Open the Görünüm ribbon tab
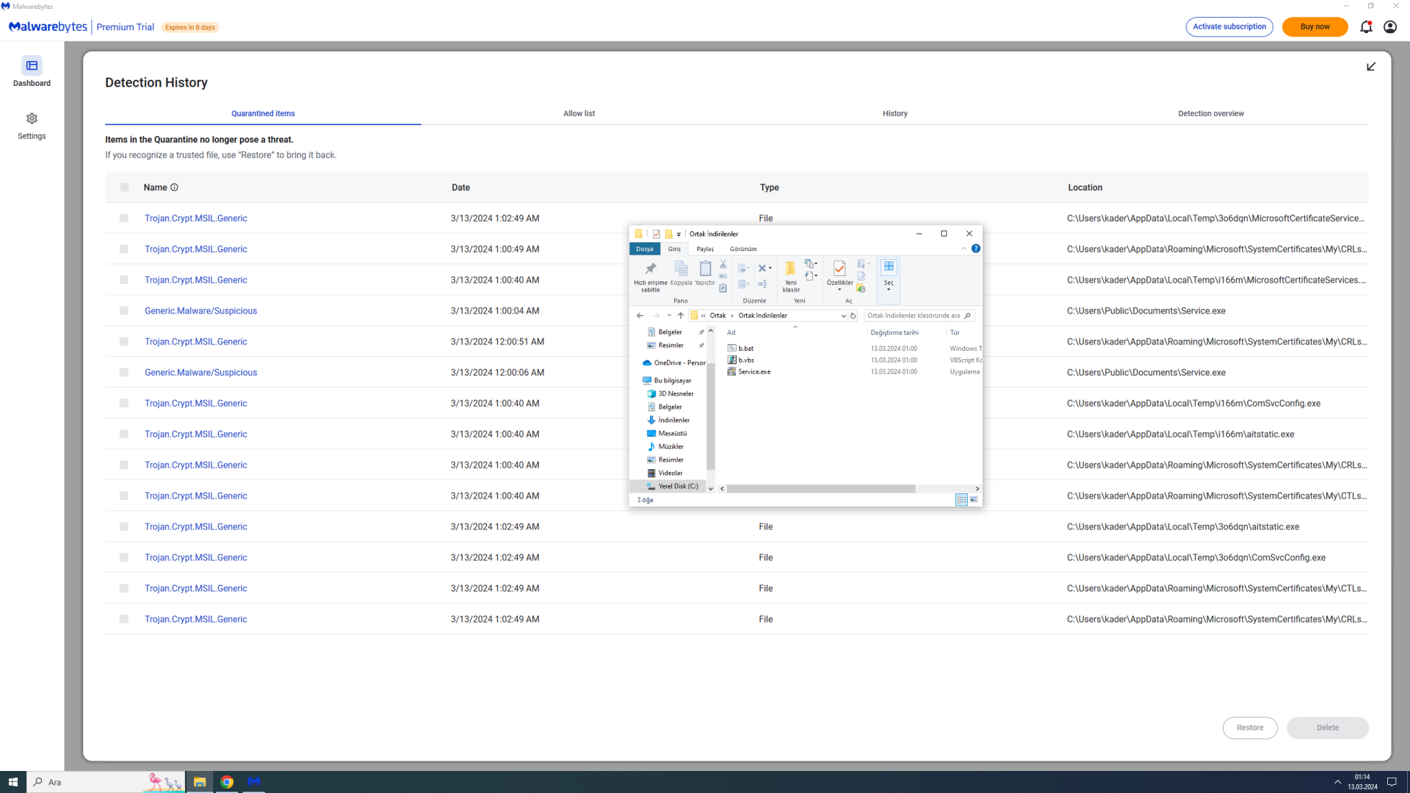 tap(742, 250)
